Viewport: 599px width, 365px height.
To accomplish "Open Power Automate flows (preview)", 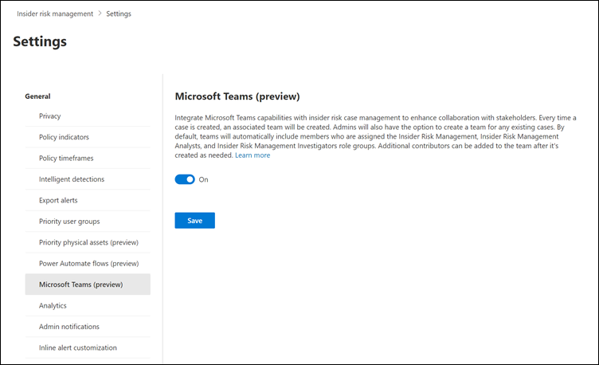I will (x=88, y=263).
